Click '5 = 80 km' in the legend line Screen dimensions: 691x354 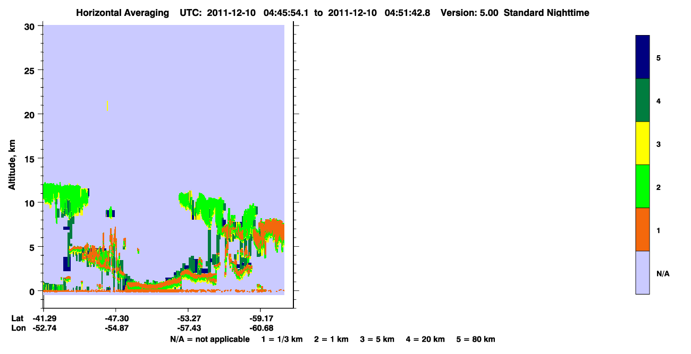coord(476,339)
